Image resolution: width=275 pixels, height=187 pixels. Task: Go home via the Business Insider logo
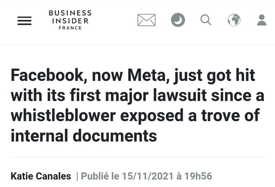(x=70, y=17)
